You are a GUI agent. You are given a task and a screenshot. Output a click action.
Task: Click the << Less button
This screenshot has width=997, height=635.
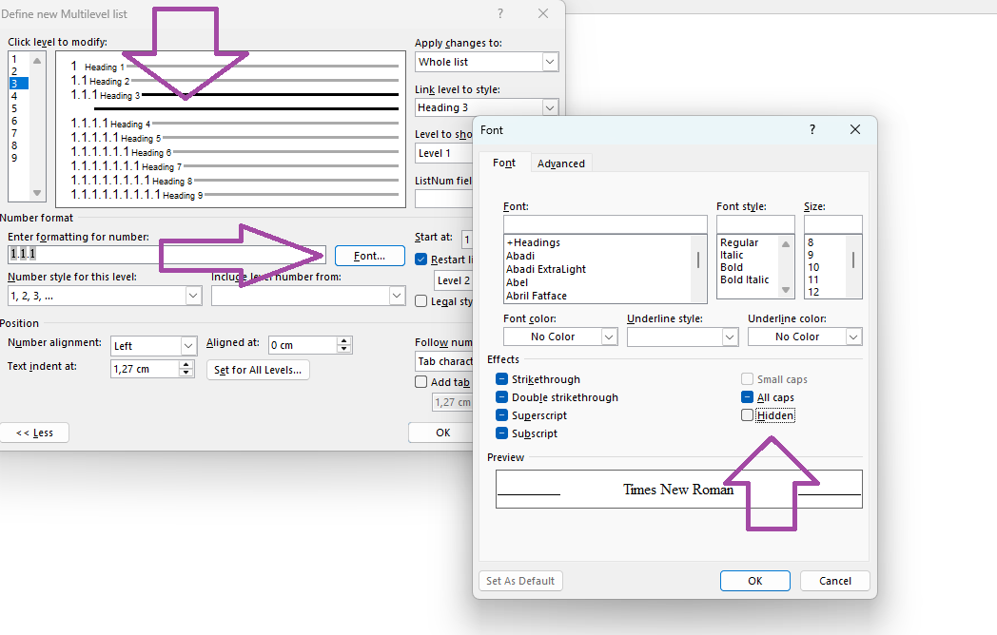pos(34,433)
